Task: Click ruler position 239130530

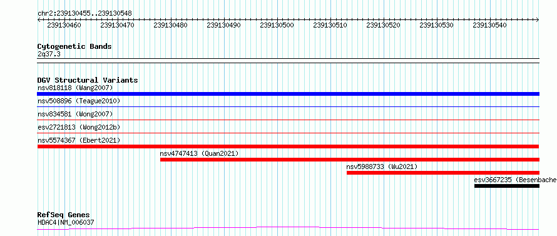Action: click(437, 26)
